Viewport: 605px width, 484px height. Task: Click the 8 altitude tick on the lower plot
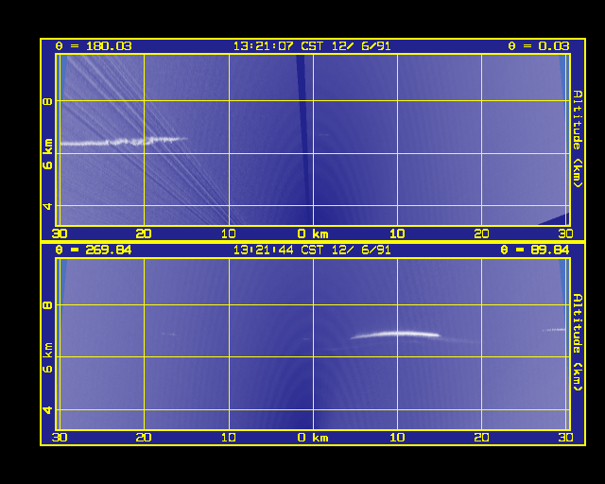(x=47, y=305)
